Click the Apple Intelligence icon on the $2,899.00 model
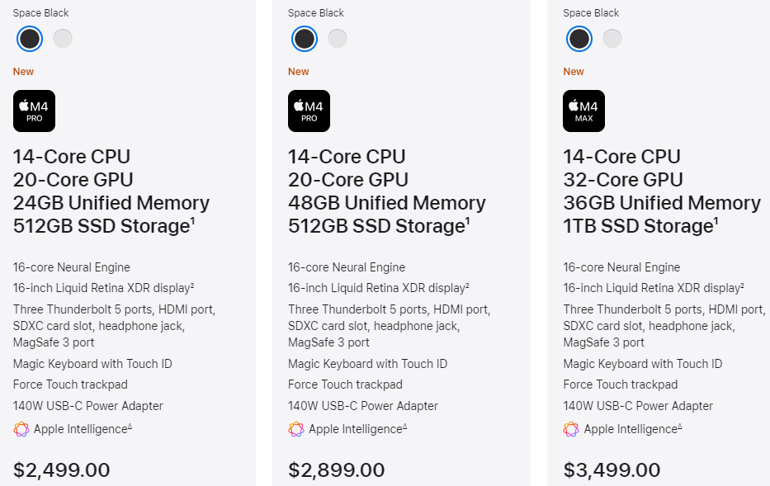Viewport: 770px width, 486px height. (295, 429)
